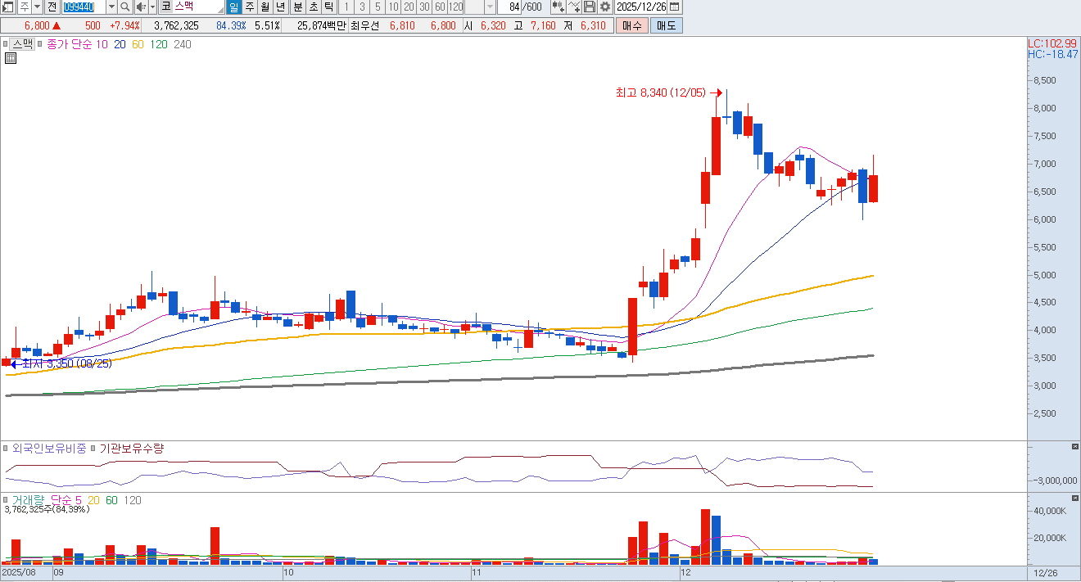Click the 매도 sell button
Screen dimensions: 1081x582
click(666, 25)
